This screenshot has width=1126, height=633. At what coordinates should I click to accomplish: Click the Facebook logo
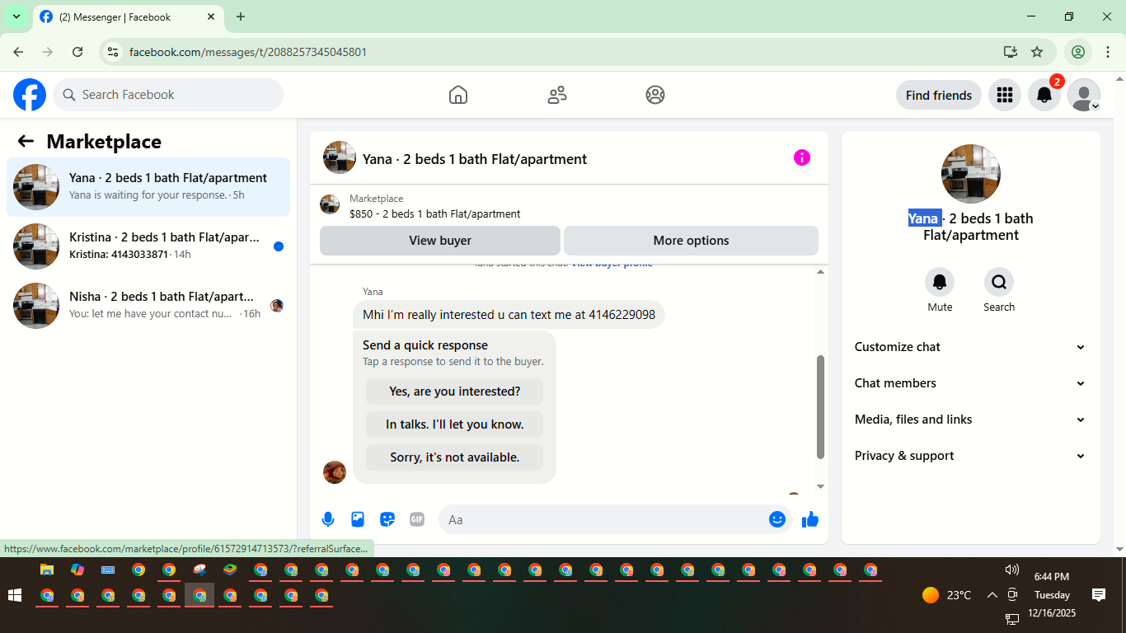point(30,95)
